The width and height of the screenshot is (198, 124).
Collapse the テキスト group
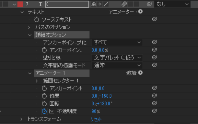click(x=22, y=12)
